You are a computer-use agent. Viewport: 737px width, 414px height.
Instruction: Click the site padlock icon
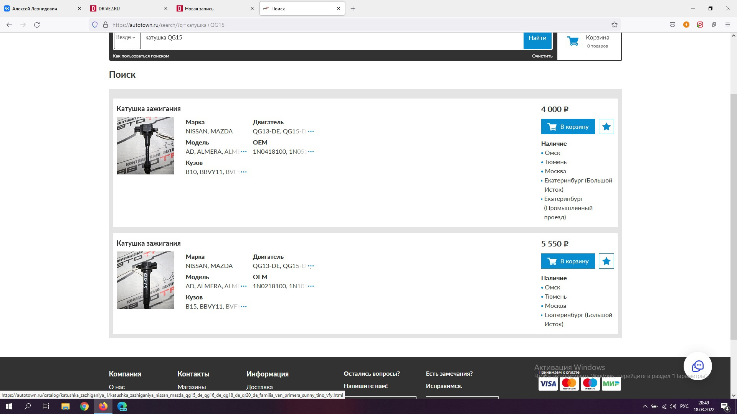click(x=106, y=25)
